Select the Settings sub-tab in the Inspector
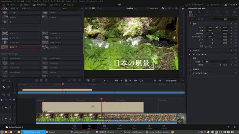Viewport: 239px width, 134px height. pyautogui.click(x=225, y=19)
